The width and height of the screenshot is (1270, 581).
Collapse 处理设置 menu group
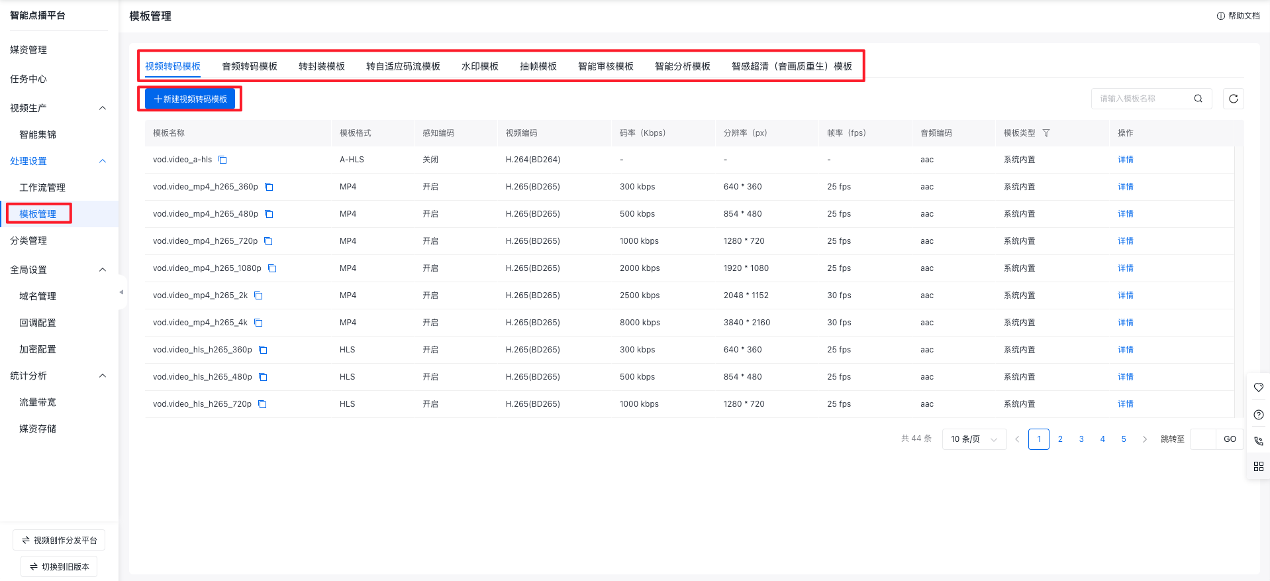(x=103, y=161)
